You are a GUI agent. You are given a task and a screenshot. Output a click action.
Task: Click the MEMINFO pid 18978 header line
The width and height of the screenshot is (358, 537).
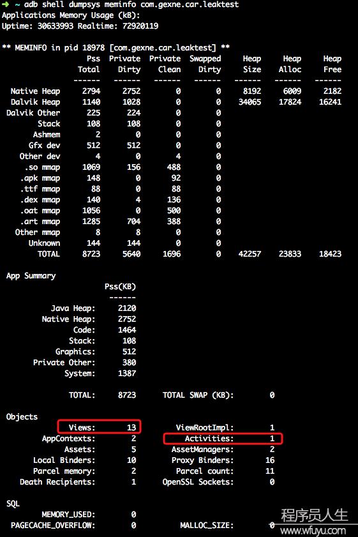[116, 48]
